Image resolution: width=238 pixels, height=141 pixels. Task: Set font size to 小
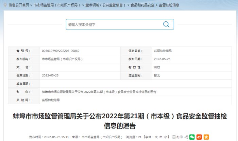(x=166, y=137)
